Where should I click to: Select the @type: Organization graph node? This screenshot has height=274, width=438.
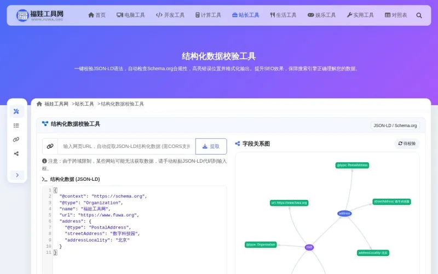(261, 244)
